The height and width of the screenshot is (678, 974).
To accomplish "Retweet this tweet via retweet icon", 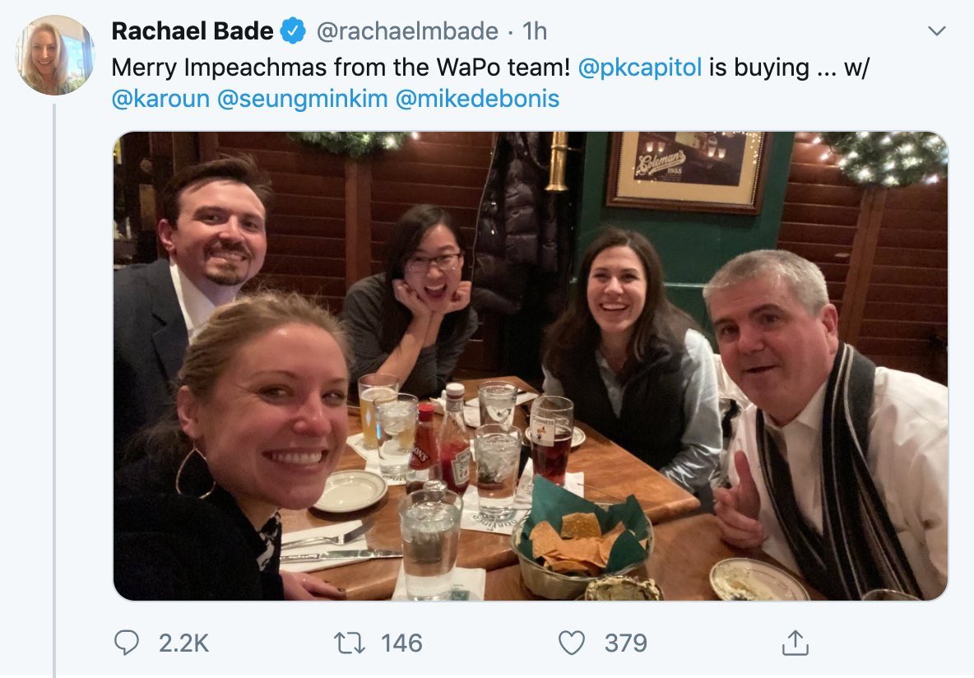I will point(350,643).
